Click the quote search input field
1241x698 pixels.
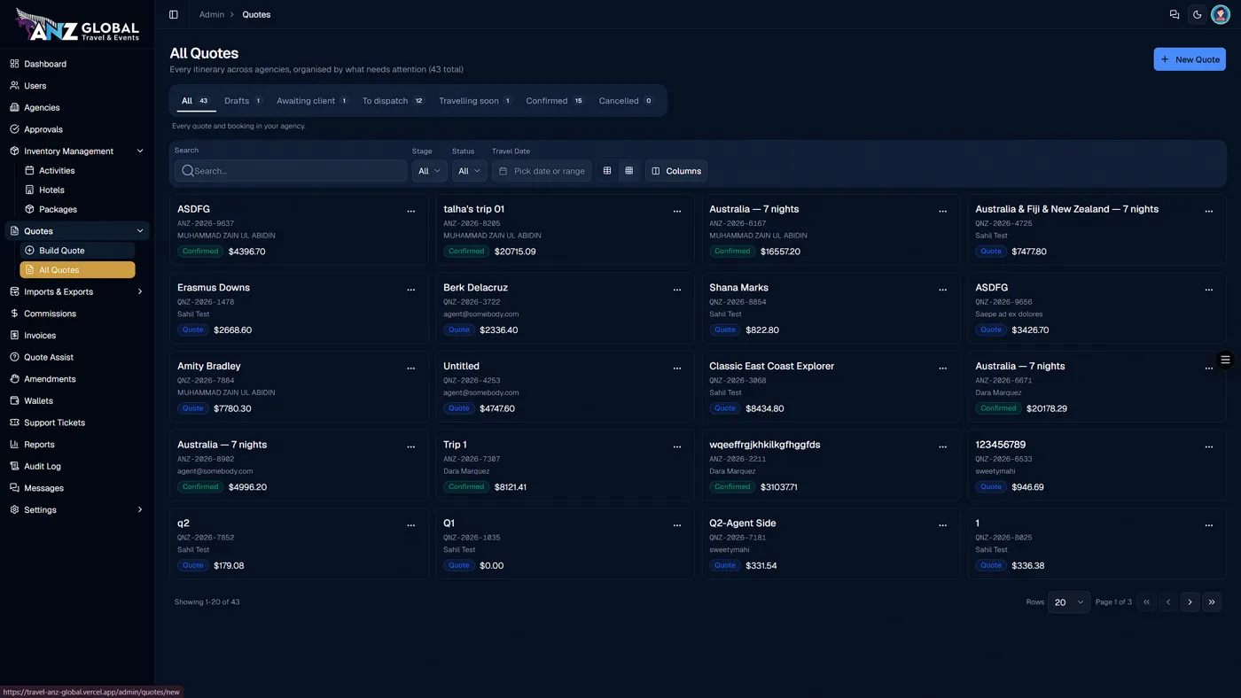[x=291, y=171]
